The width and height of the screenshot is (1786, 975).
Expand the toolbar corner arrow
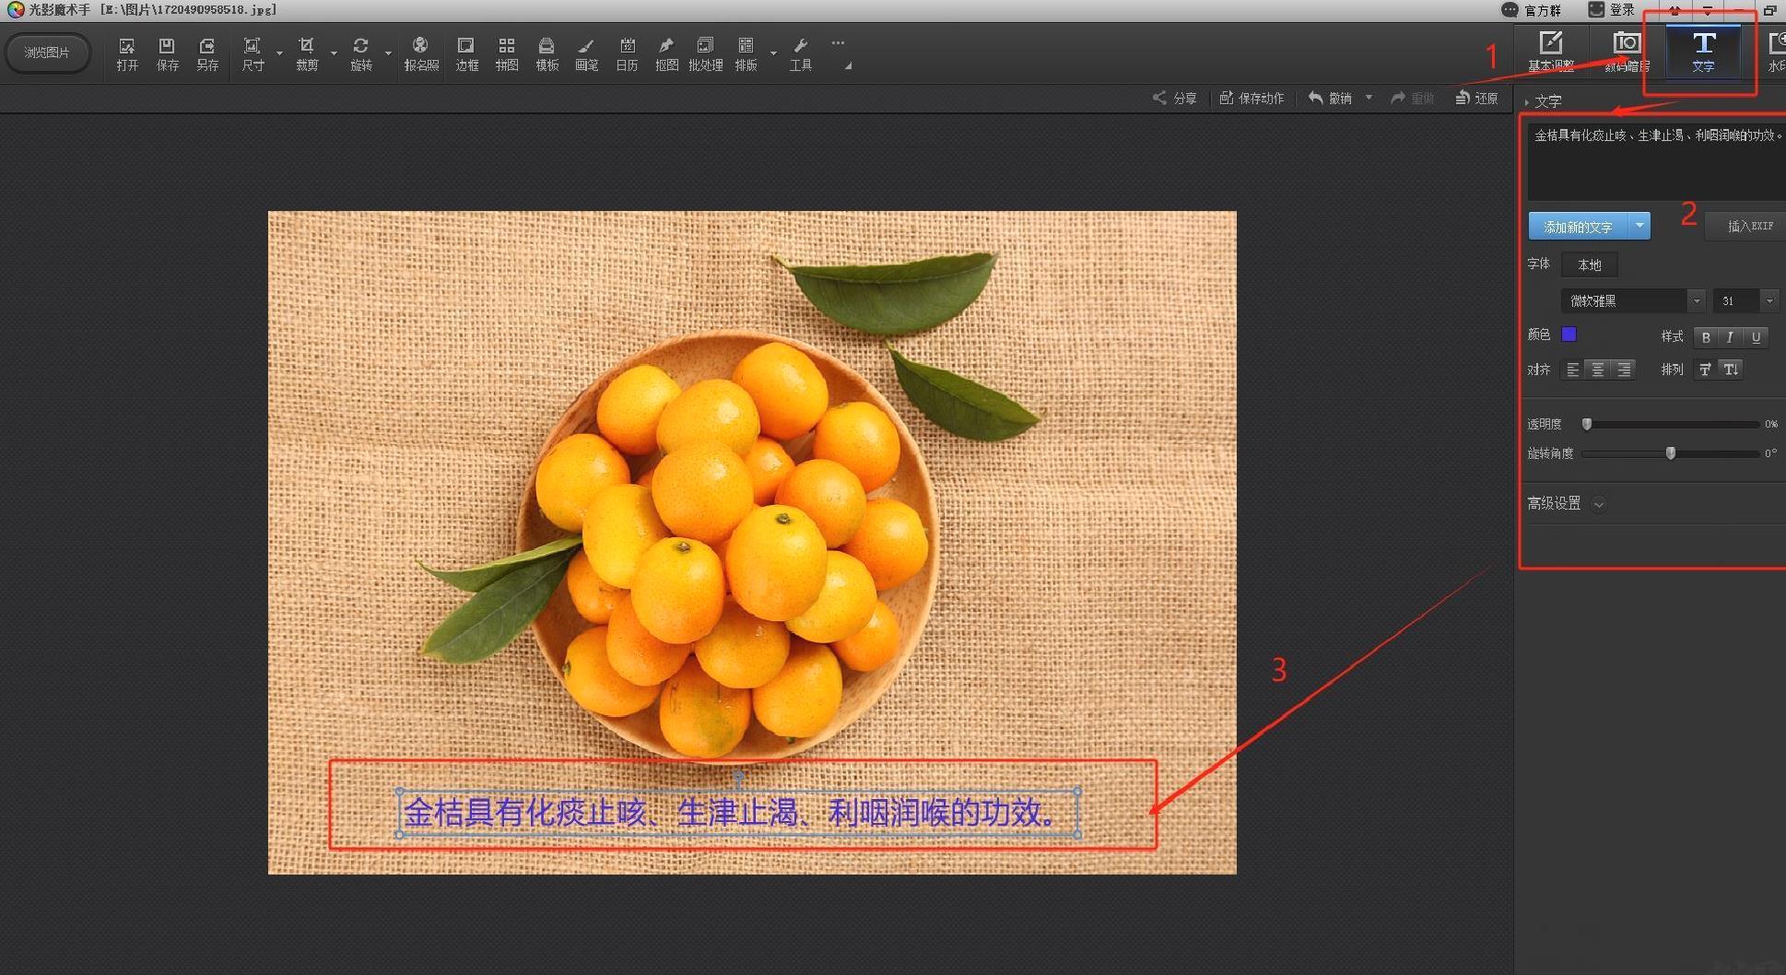848,66
